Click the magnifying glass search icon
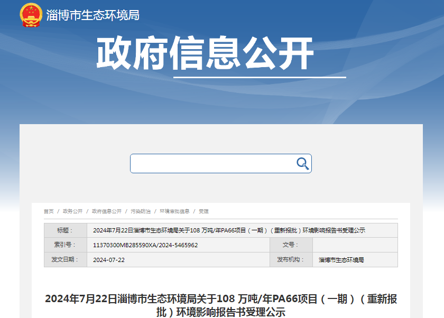 (302, 164)
